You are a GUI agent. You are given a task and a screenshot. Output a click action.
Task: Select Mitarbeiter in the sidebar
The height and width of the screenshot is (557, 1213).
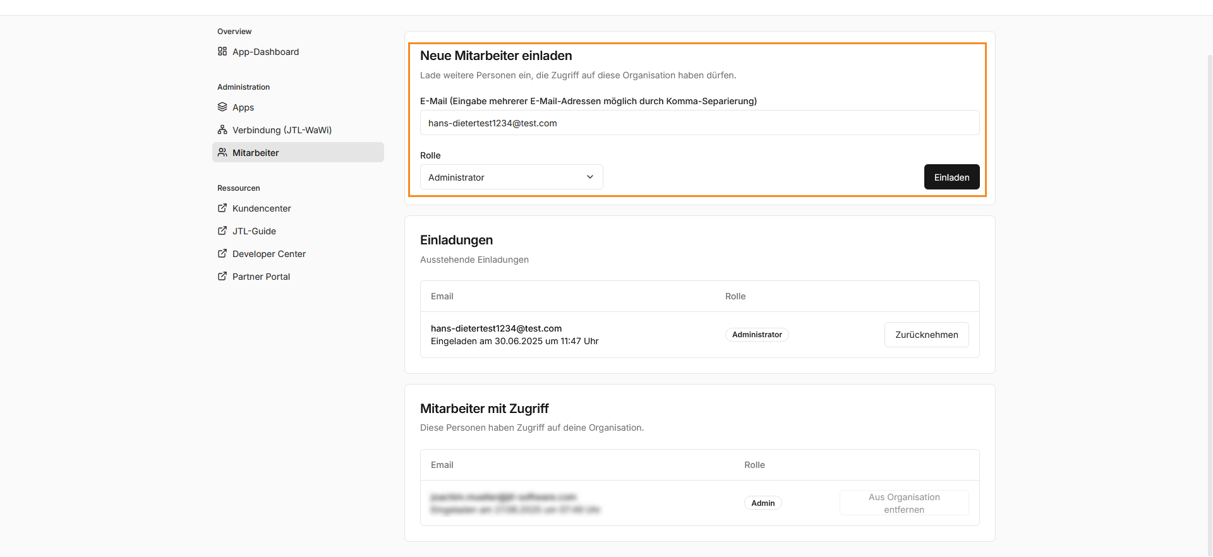[256, 153]
